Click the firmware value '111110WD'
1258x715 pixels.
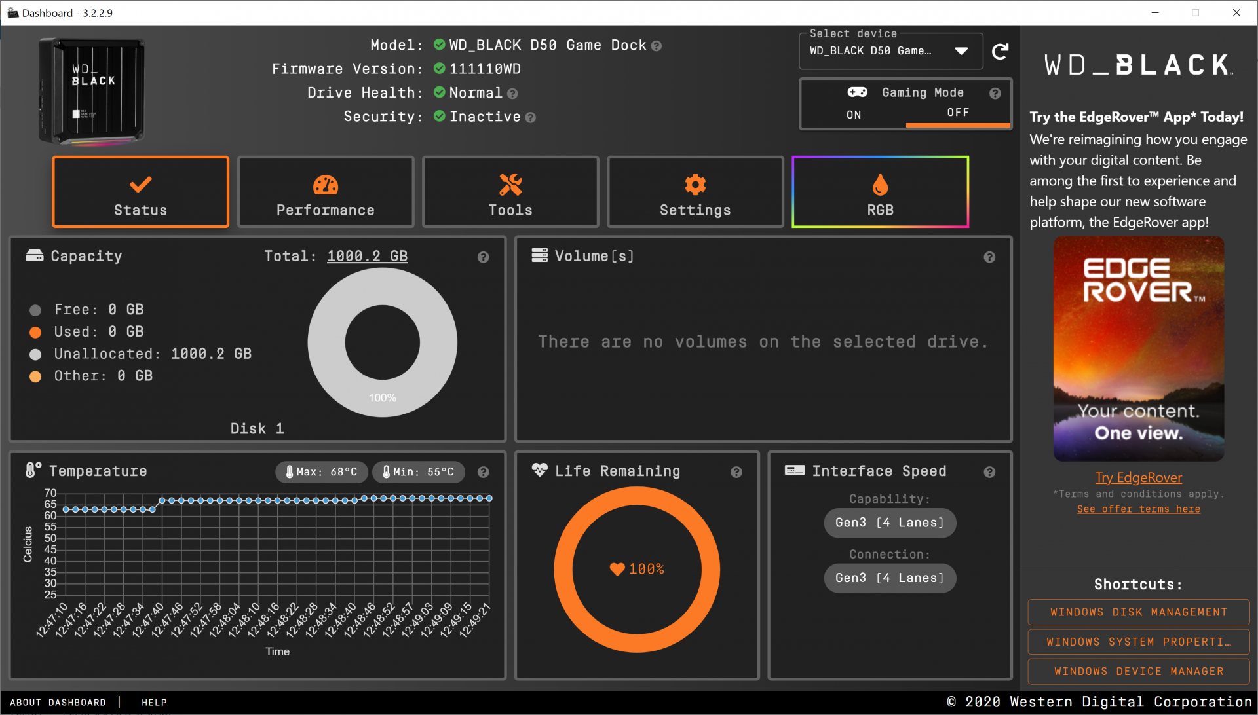click(x=486, y=69)
